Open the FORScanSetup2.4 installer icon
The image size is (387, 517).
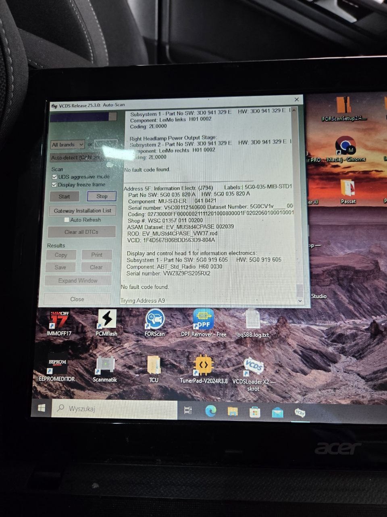click(x=344, y=109)
